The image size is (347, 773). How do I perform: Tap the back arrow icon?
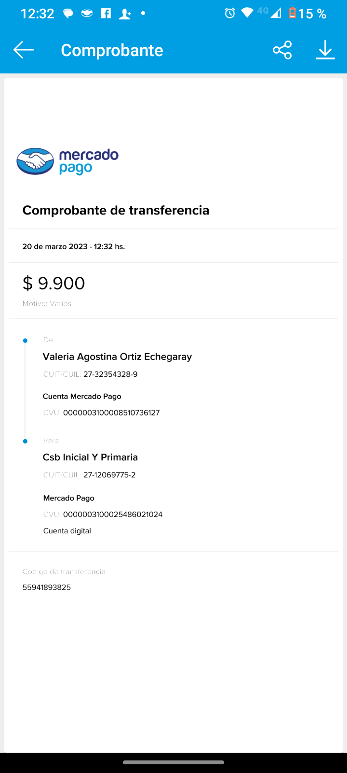tap(23, 50)
